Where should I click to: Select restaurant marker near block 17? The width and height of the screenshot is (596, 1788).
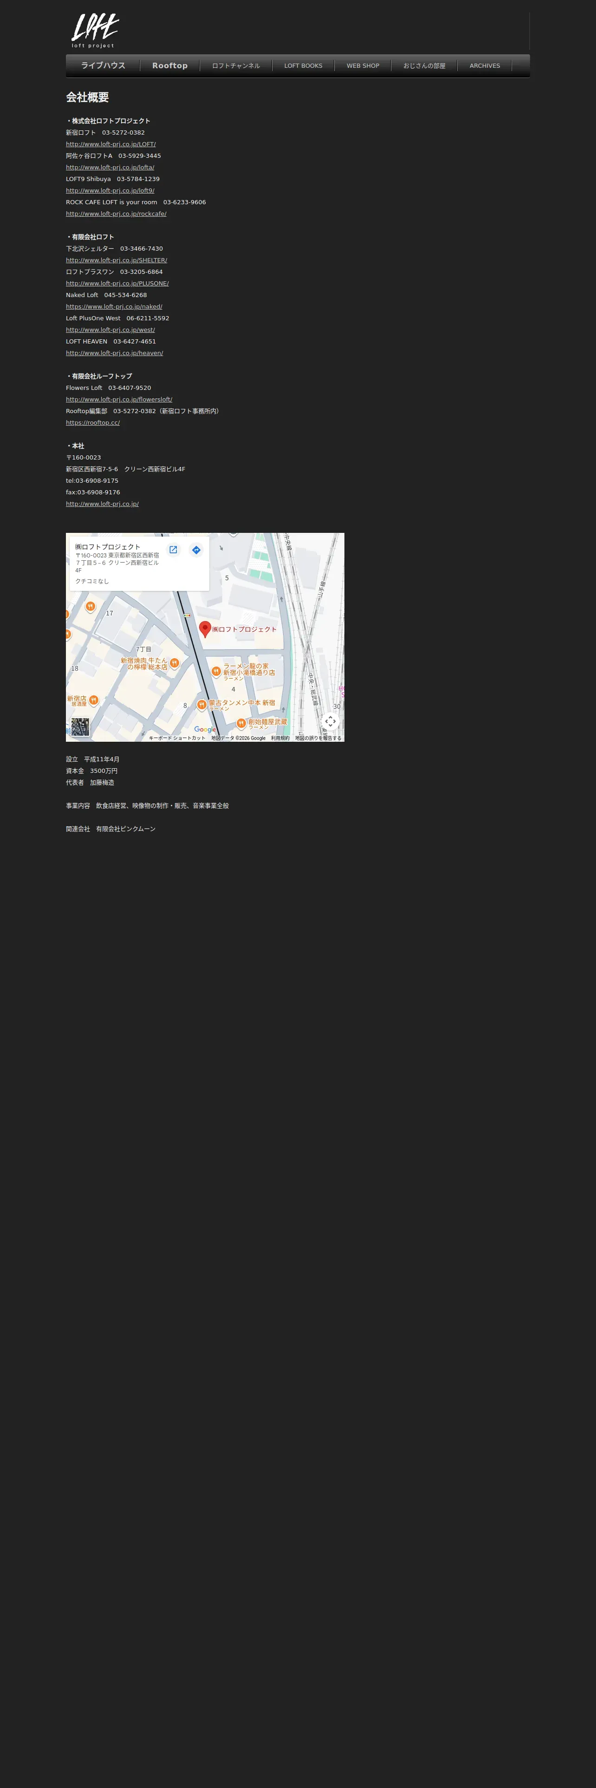tap(90, 607)
